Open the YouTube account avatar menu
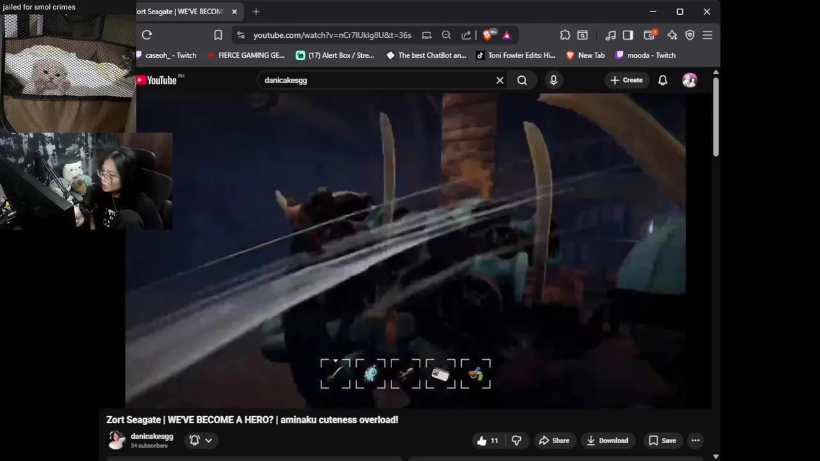 (690, 80)
